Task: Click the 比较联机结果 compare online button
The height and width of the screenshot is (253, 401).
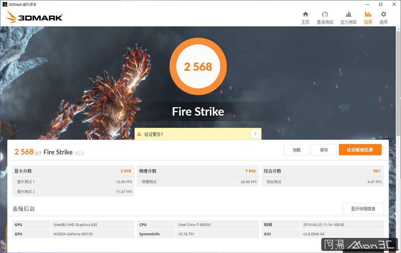Action: pyautogui.click(x=360, y=150)
